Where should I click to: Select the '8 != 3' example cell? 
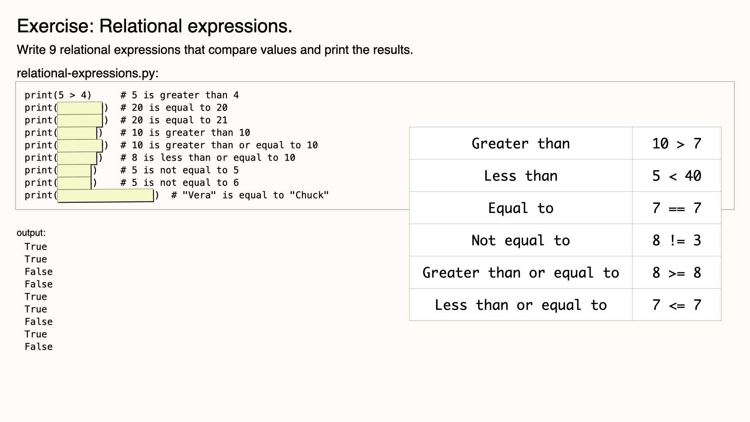pyautogui.click(x=677, y=240)
